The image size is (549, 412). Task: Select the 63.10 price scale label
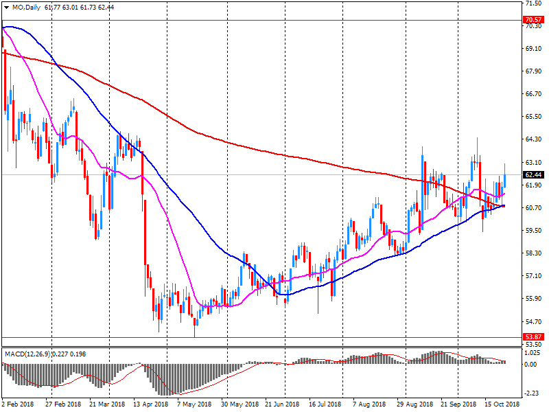click(x=533, y=162)
